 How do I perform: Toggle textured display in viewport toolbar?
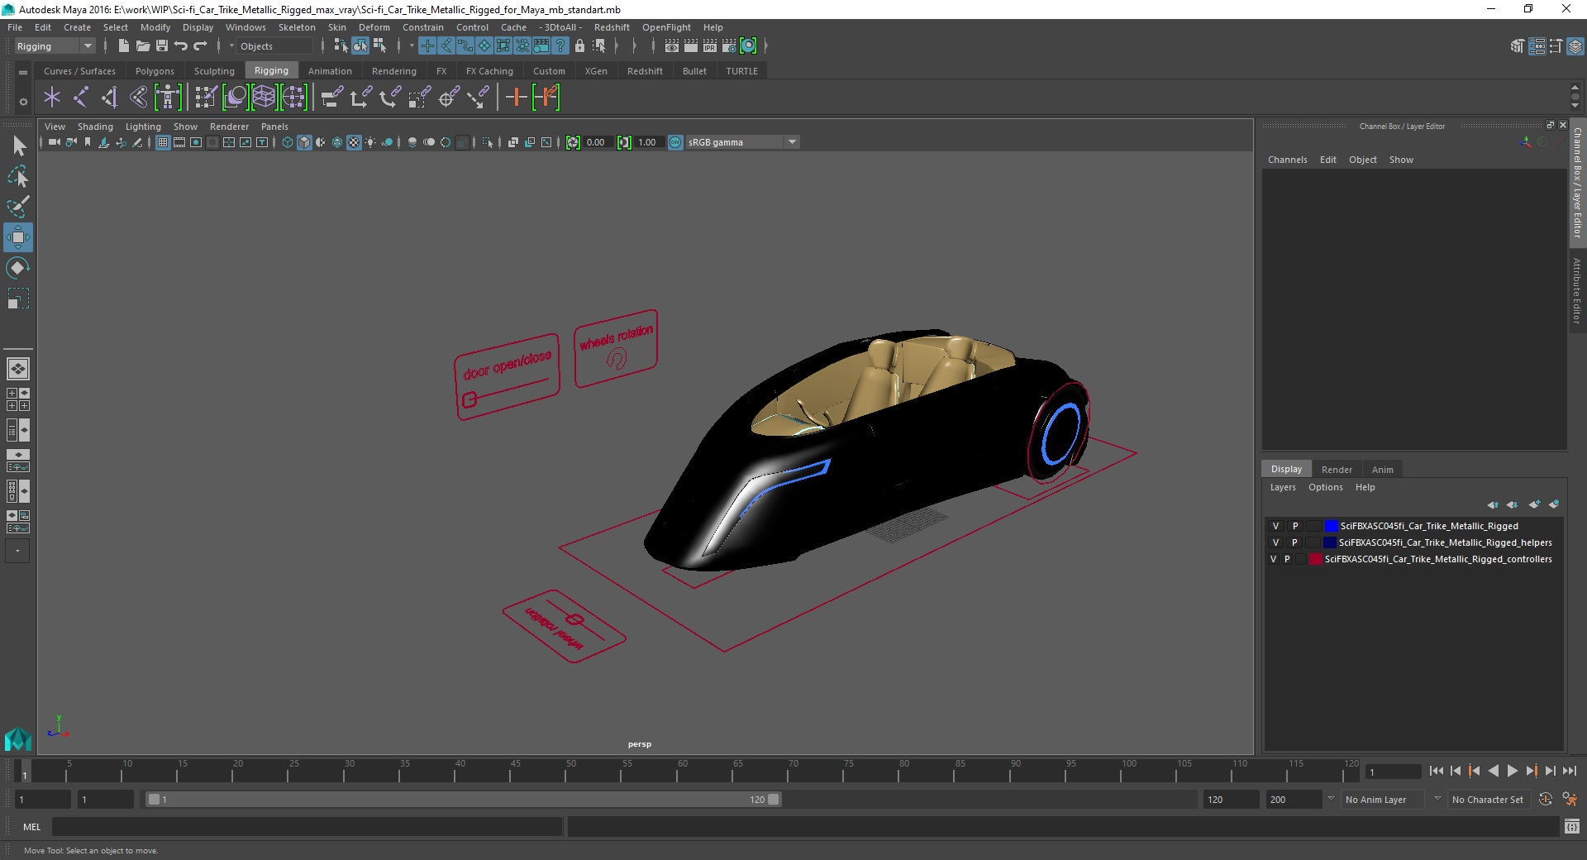[354, 142]
